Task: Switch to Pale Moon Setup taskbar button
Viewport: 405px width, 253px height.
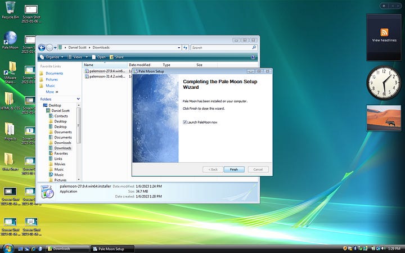Action: 112,249
